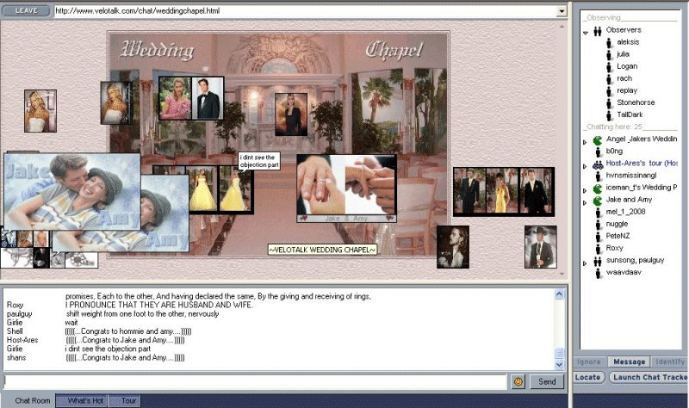Expand the sunsong, paulguy group
The image size is (689, 408).
pos(586,261)
